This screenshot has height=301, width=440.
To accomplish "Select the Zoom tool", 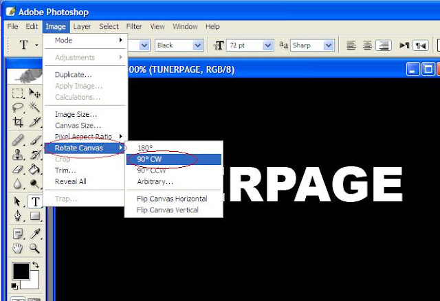I will [x=35, y=248].
